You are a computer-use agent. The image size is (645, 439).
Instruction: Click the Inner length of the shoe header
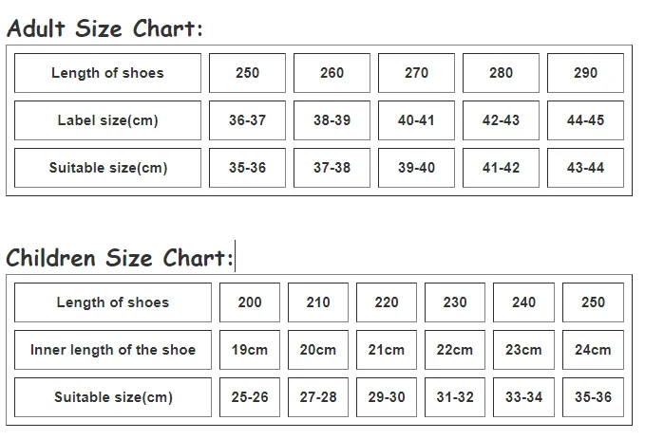pyautogui.click(x=113, y=350)
